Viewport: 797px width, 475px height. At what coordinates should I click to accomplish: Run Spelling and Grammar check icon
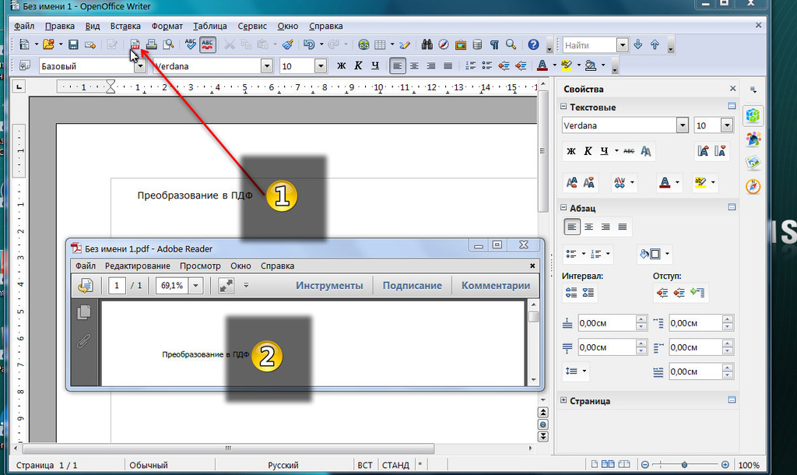pos(191,44)
